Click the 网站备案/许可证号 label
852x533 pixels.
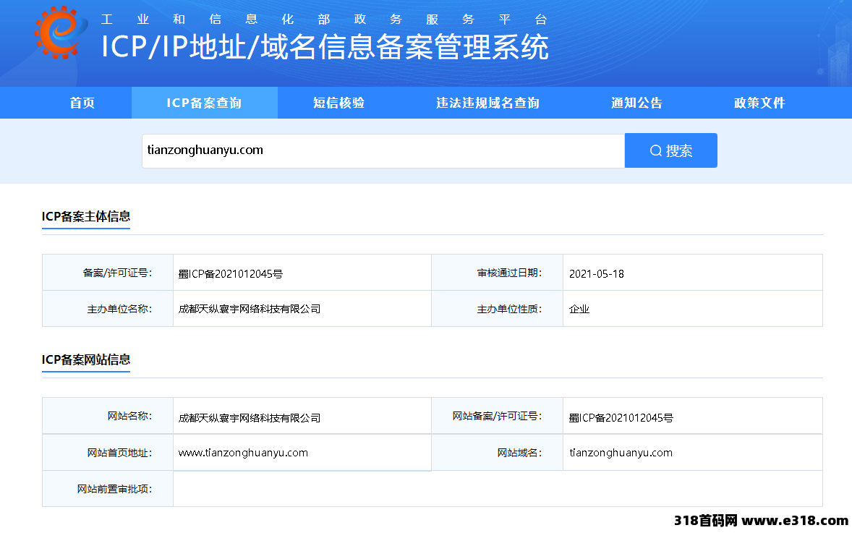(x=497, y=416)
